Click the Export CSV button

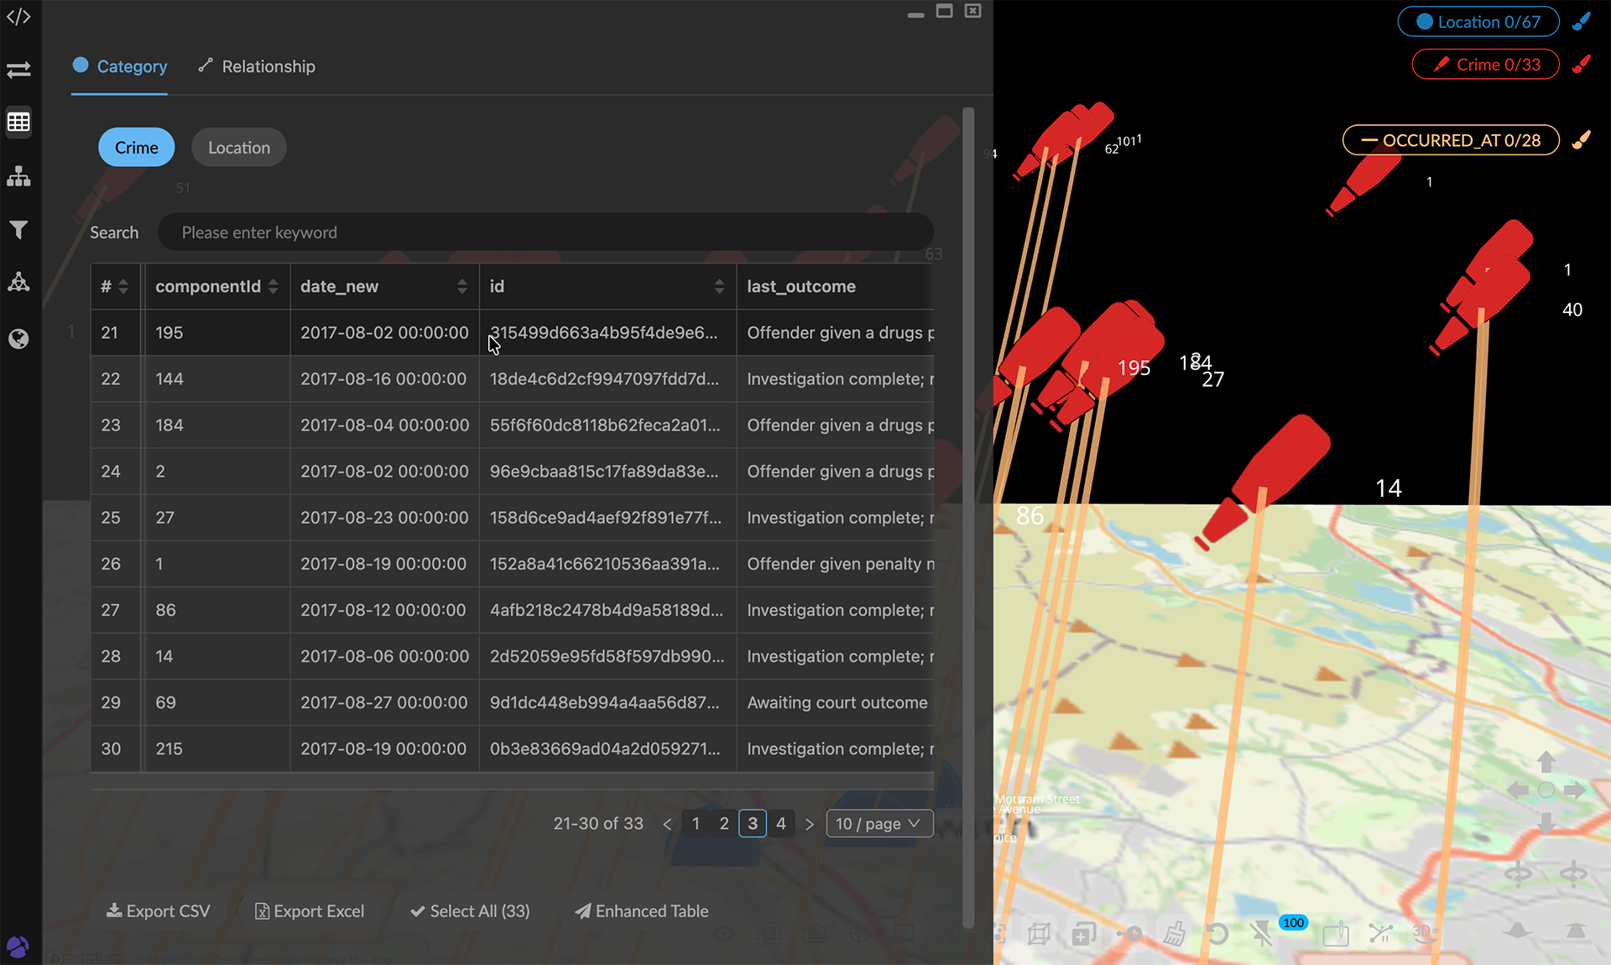coord(159,911)
